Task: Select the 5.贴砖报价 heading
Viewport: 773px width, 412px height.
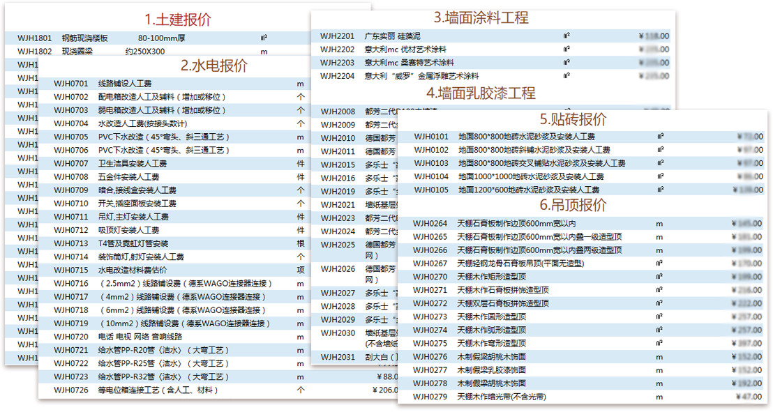Action: [x=573, y=119]
